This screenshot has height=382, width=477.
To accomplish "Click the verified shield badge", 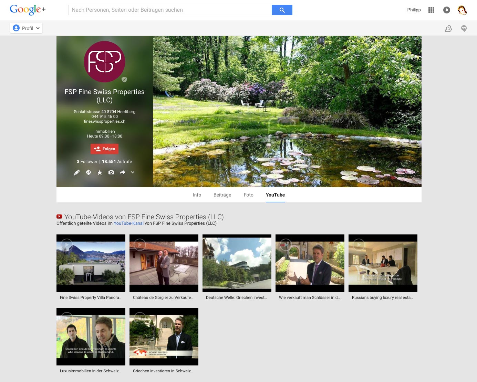I will tap(124, 80).
